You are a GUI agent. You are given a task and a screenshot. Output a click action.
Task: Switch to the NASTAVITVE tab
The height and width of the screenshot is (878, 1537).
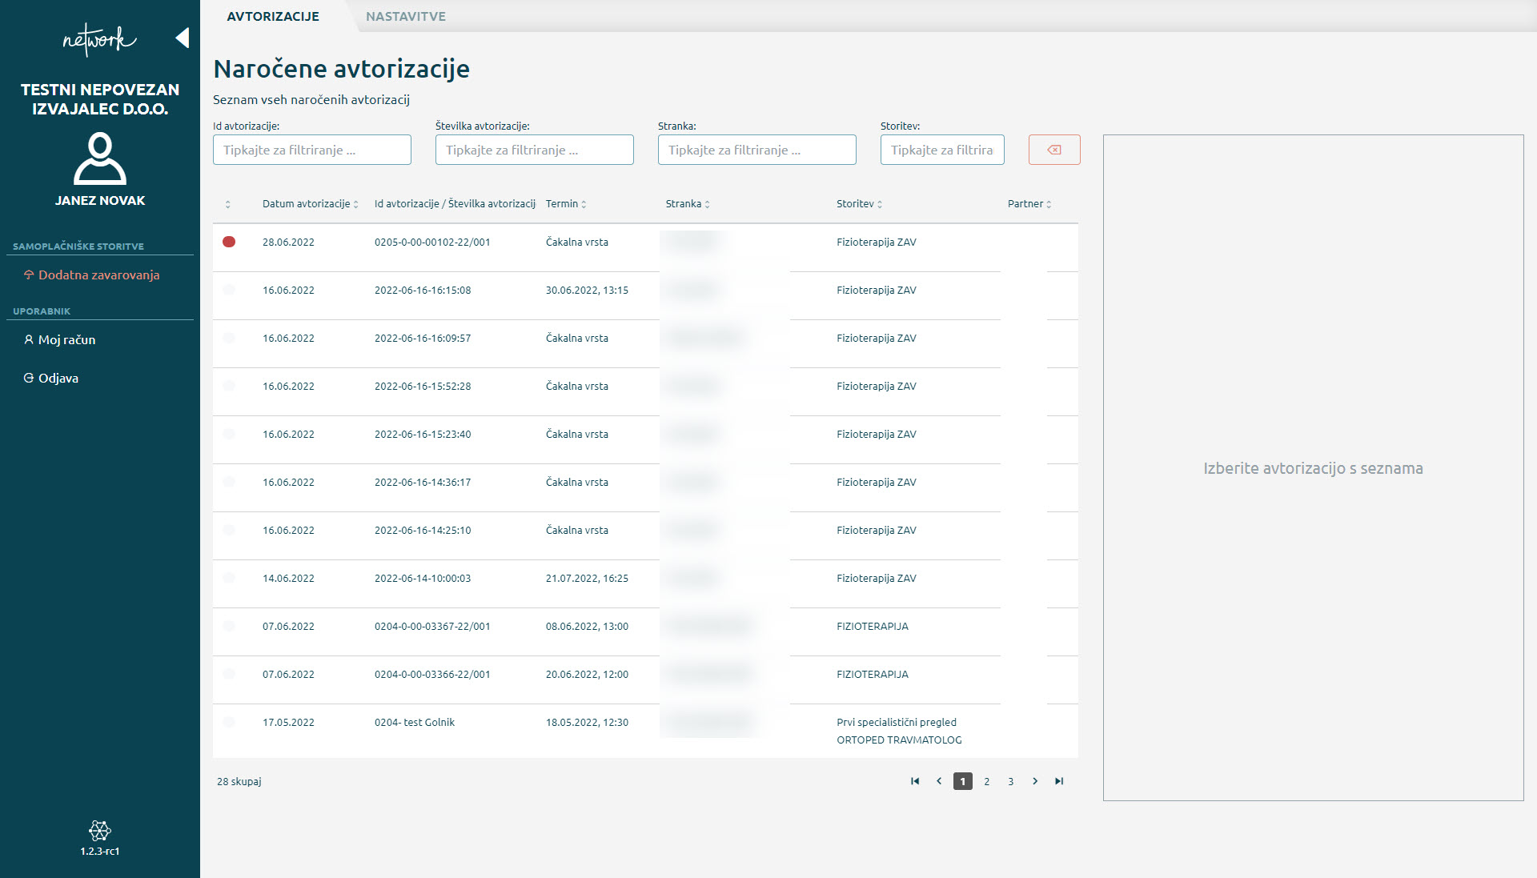click(x=406, y=16)
